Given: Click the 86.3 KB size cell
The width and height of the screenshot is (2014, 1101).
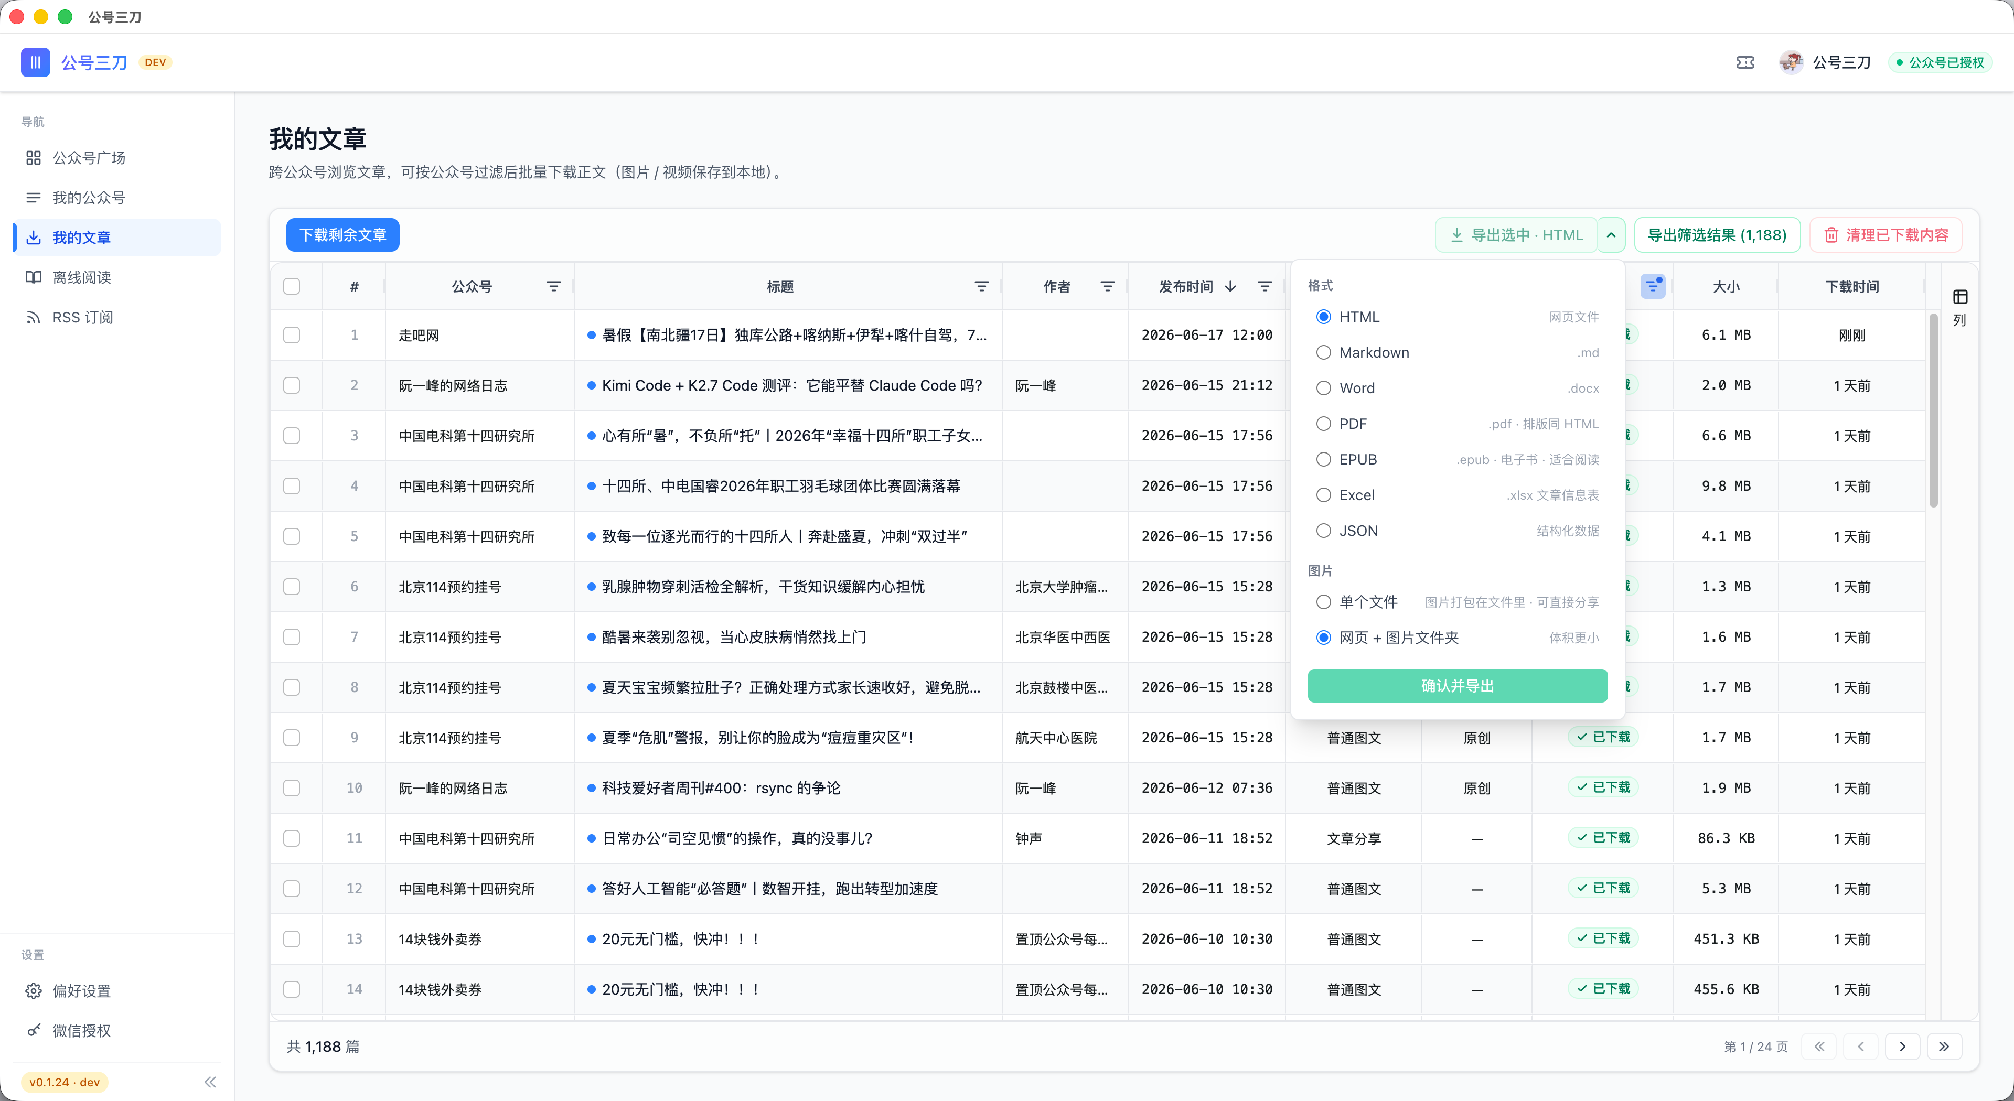Looking at the screenshot, I should click(1726, 838).
